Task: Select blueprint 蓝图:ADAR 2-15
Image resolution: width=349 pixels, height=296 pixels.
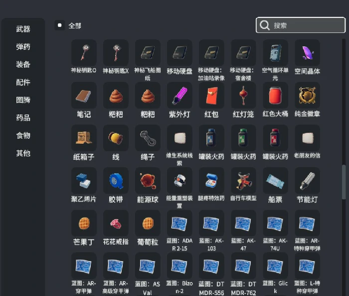Action: click(179, 223)
